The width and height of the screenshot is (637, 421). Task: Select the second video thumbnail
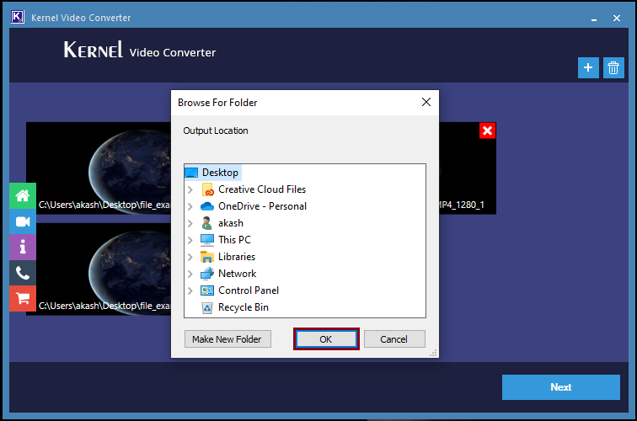coord(99,269)
